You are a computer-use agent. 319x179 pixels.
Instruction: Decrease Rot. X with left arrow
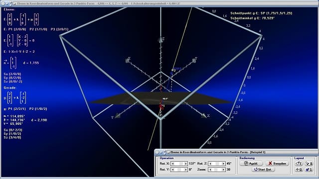tap(173, 164)
